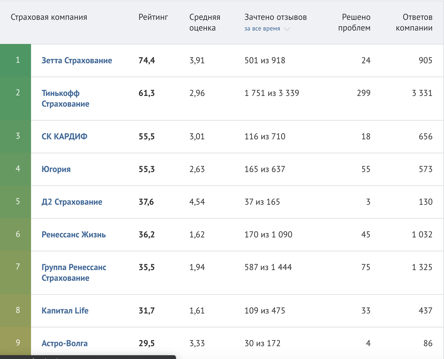The width and height of the screenshot is (444, 359).
Task: Sort by Зачтено отзывов column header
Action: coord(275,17)
